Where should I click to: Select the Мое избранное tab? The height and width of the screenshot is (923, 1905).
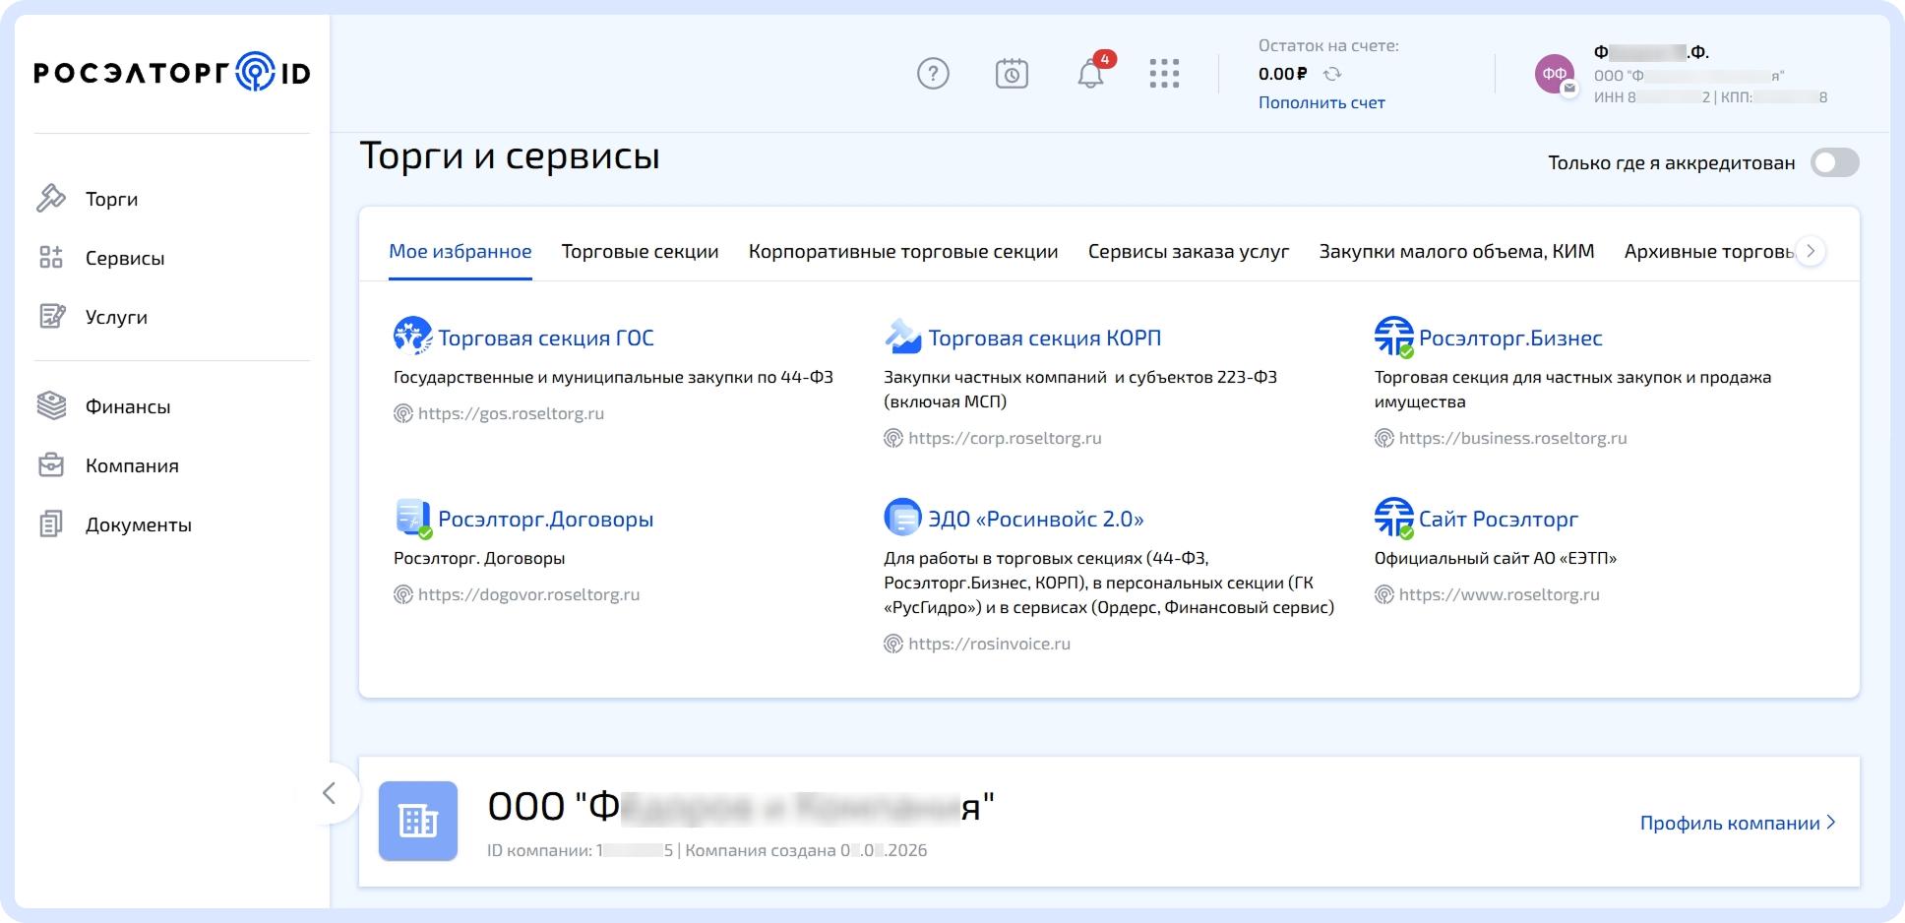point(461,252)
